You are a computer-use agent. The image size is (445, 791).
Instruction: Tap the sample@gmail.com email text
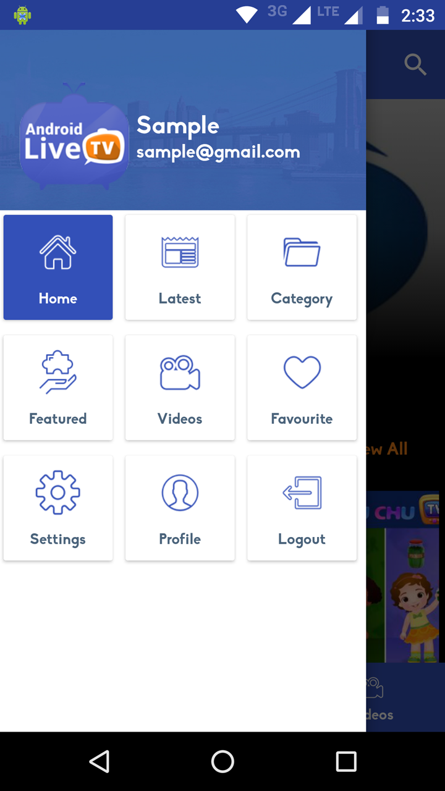tap(218, 153)
